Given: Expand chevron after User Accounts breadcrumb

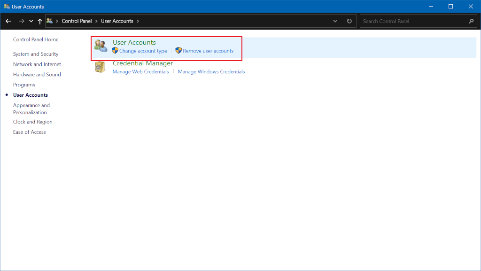Looking at the screenshot, I should (138, 21).
